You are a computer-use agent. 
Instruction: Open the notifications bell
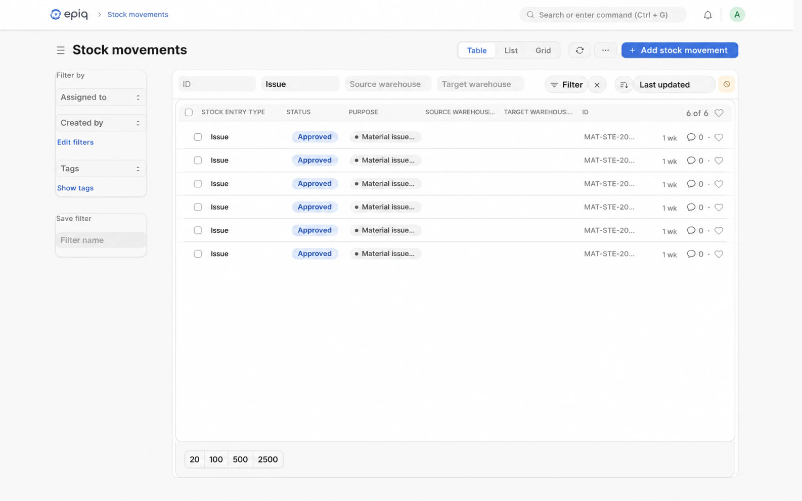click(707, 15)
